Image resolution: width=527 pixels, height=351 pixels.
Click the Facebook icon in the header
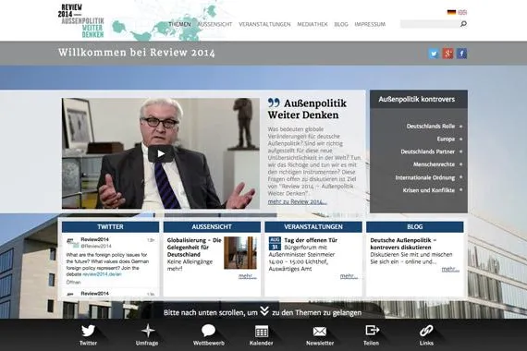click(461, 54)
